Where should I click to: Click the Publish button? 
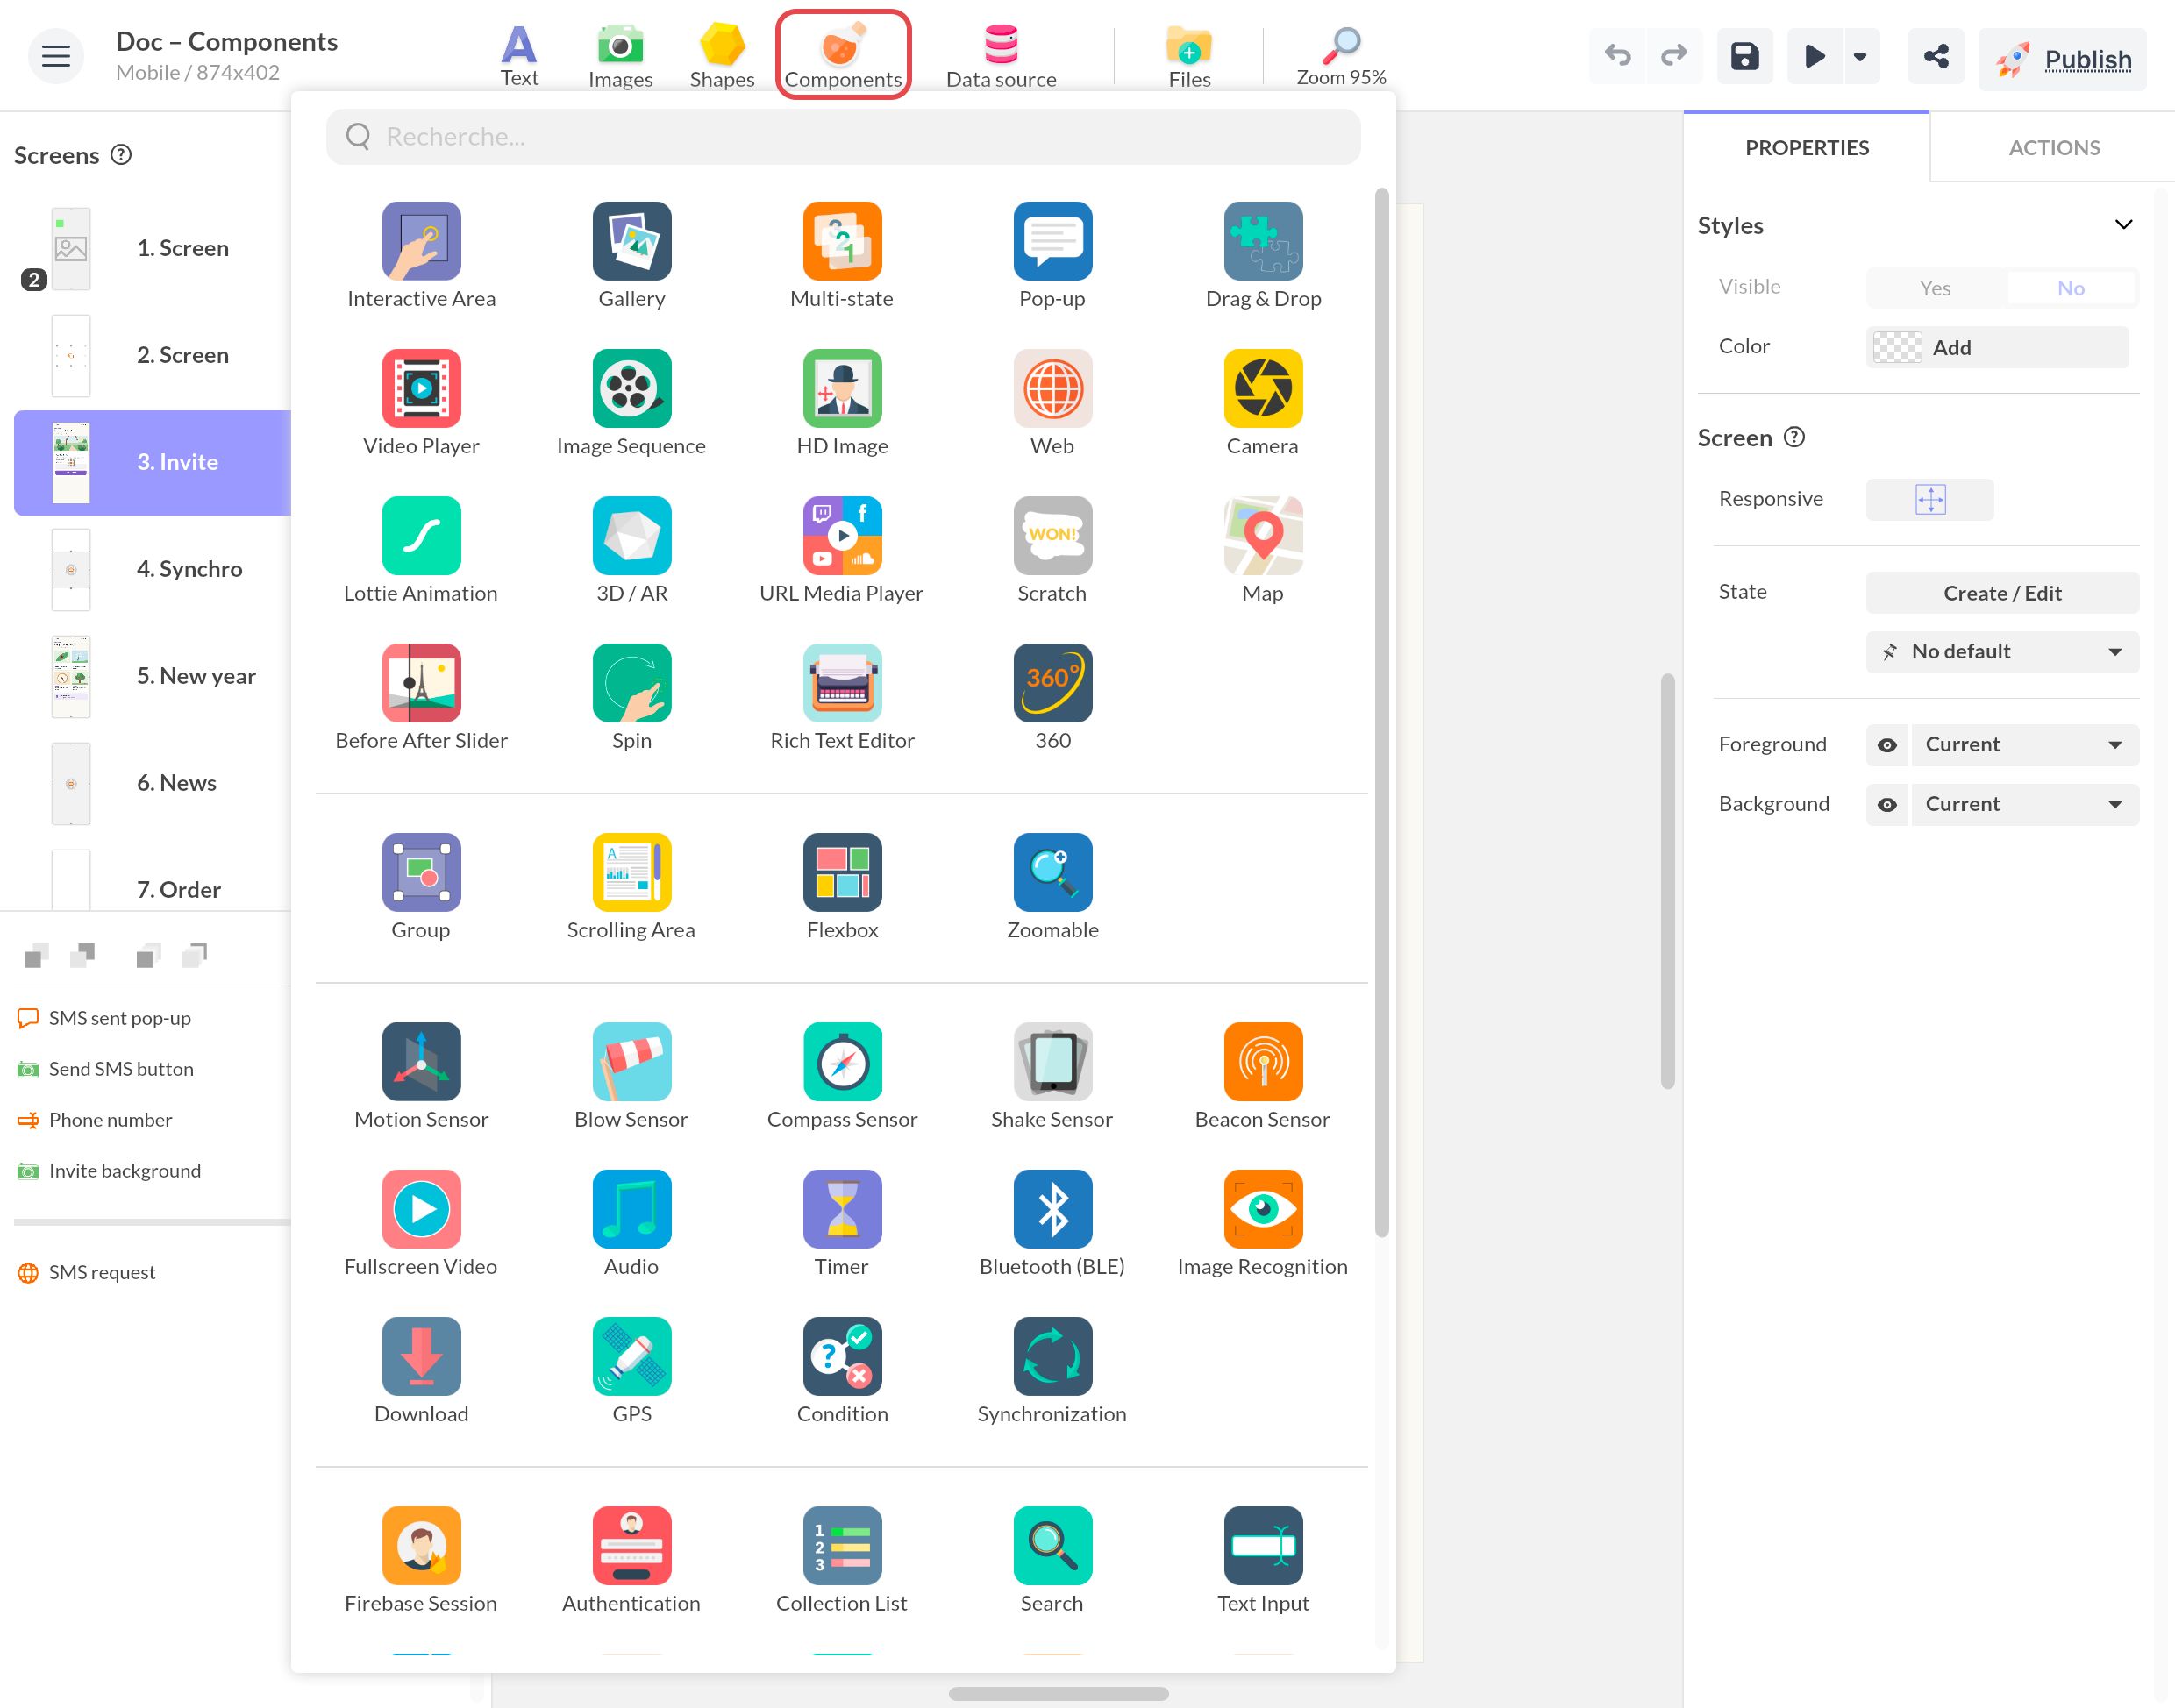2062,59
